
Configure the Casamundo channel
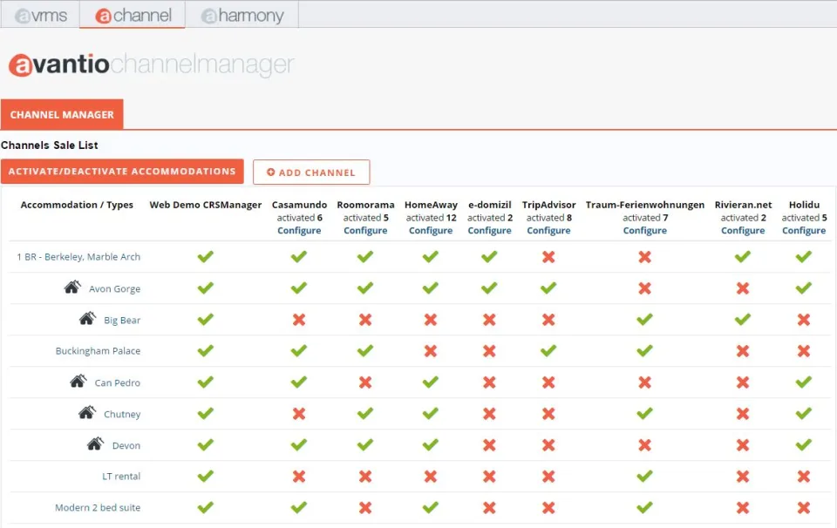pyautogui.click(x=299, y=230)
